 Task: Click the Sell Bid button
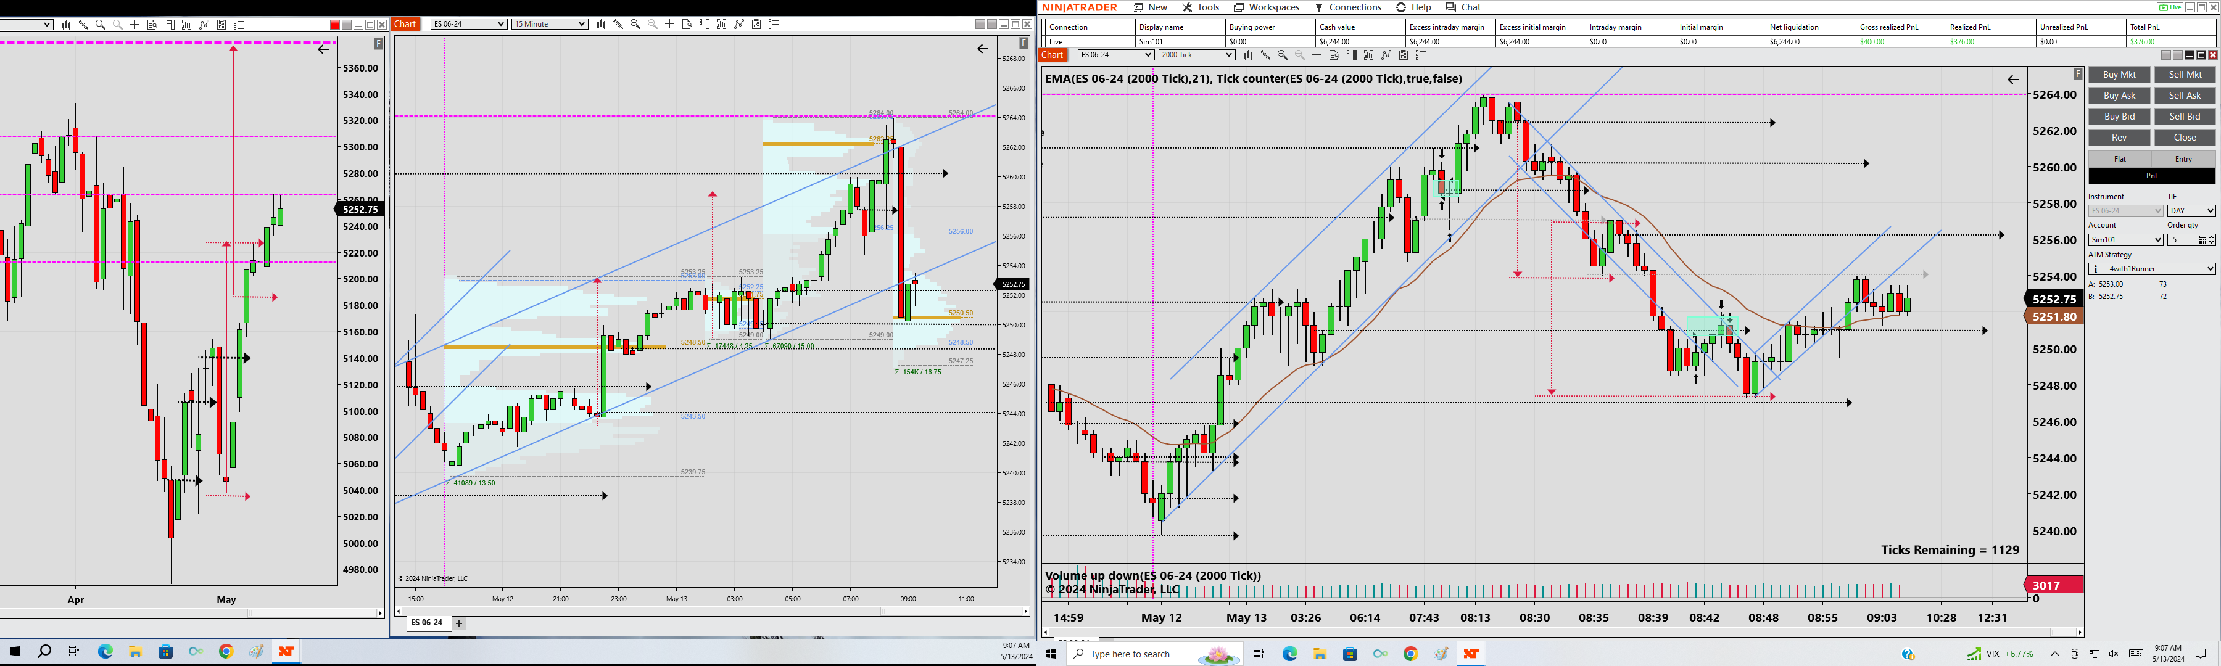[2185, 117]
